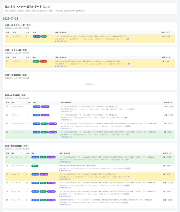Screen dimensions: 180x212
Task: Click BEST+加速 badge in Niigata 6R horse 14 row
Action: point(52,132)
